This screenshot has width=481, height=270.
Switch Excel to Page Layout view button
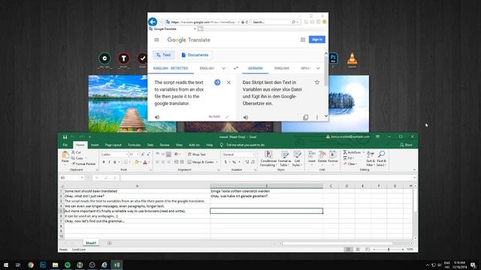point(358,250)
